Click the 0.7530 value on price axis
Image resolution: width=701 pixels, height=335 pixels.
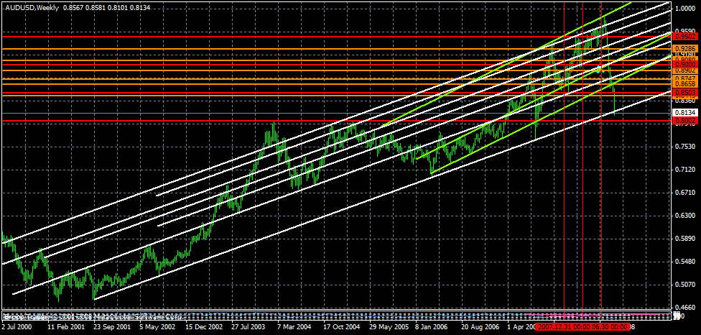686,147
